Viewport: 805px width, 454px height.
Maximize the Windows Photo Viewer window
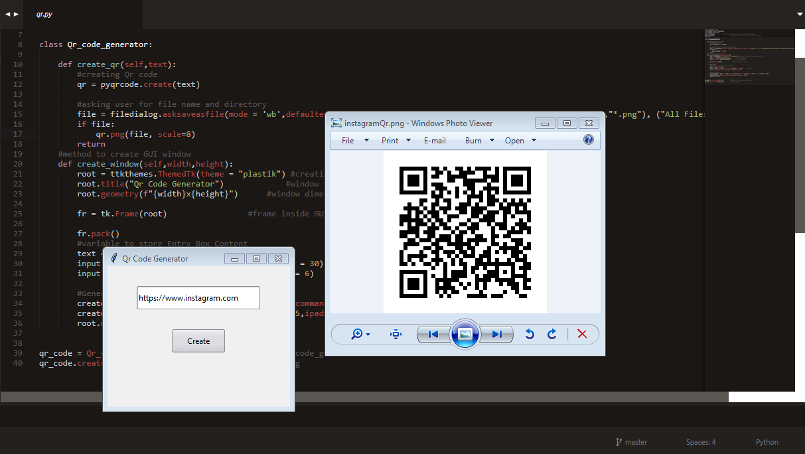click(x=567, y=123)
